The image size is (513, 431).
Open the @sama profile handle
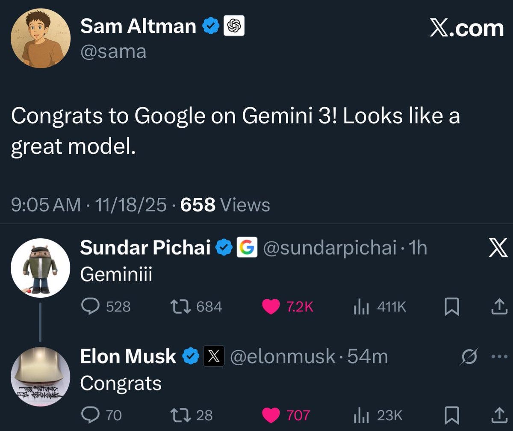tap(112, 52)
